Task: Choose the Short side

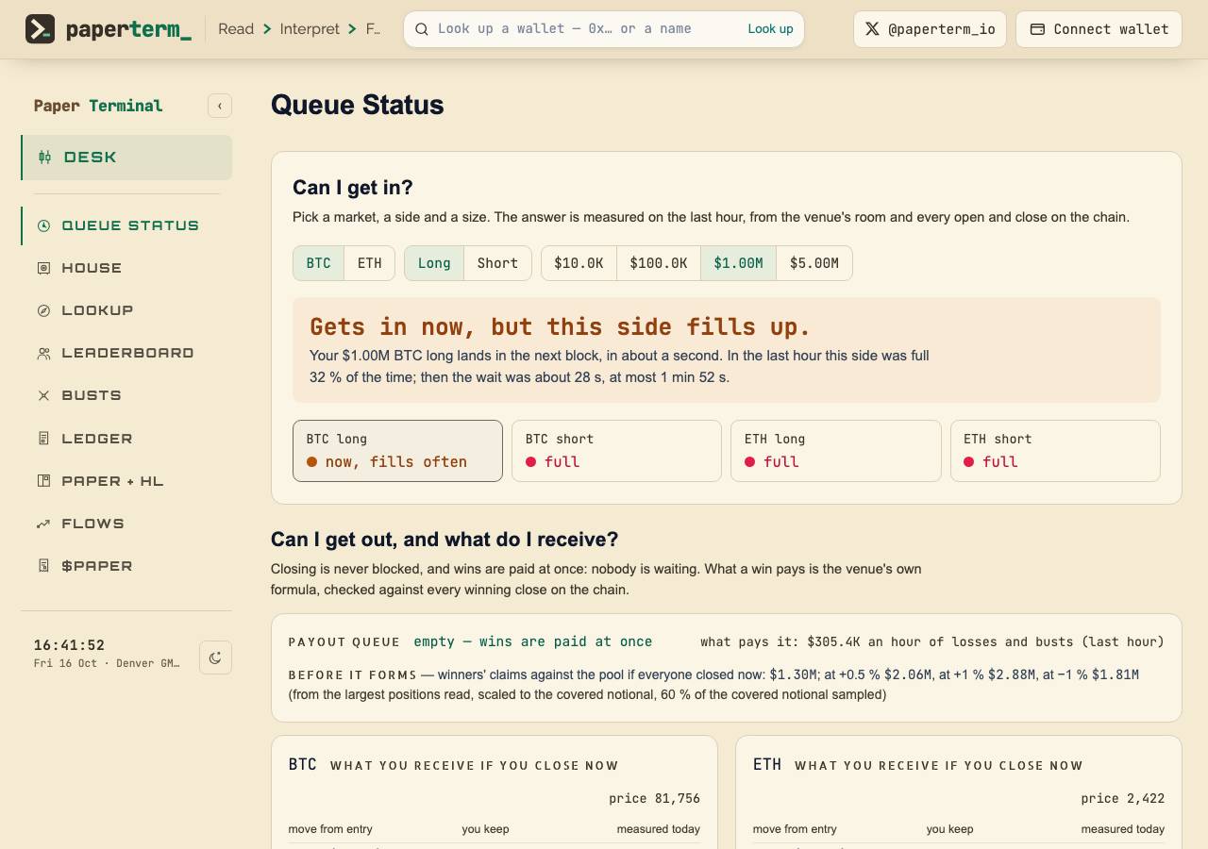Action: point(497,263)
